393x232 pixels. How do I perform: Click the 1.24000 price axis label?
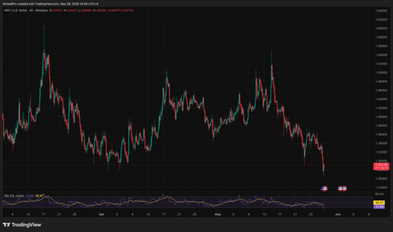[x=381, y=187]
